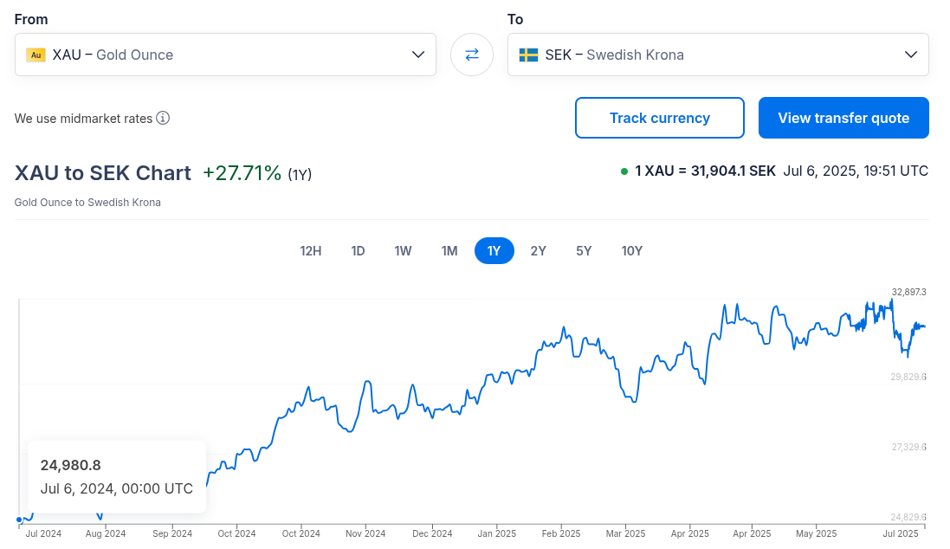Click the Track currency button
The width and height of the screenshot is (950, 549).
point(659,118)
